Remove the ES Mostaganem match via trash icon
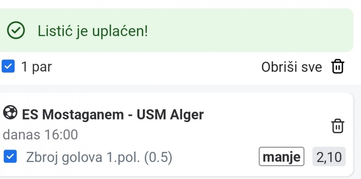This screenshot has height=179, width=361. pos(337,126)
